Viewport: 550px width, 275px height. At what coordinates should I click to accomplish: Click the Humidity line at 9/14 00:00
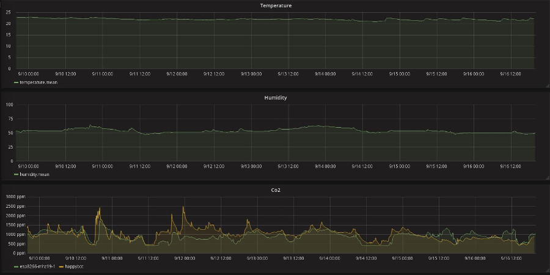[x=325, y=126]
